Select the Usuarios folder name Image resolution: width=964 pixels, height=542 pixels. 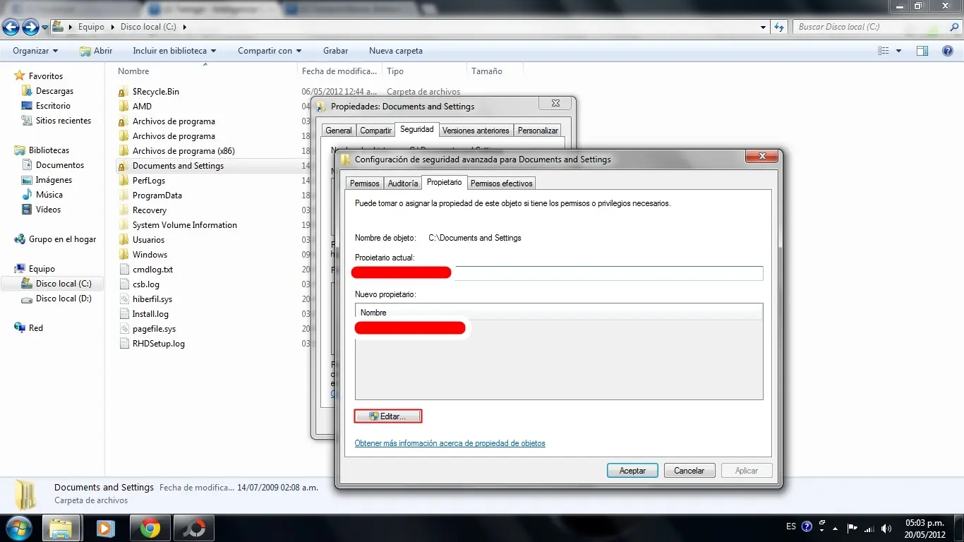click(149, 240)
